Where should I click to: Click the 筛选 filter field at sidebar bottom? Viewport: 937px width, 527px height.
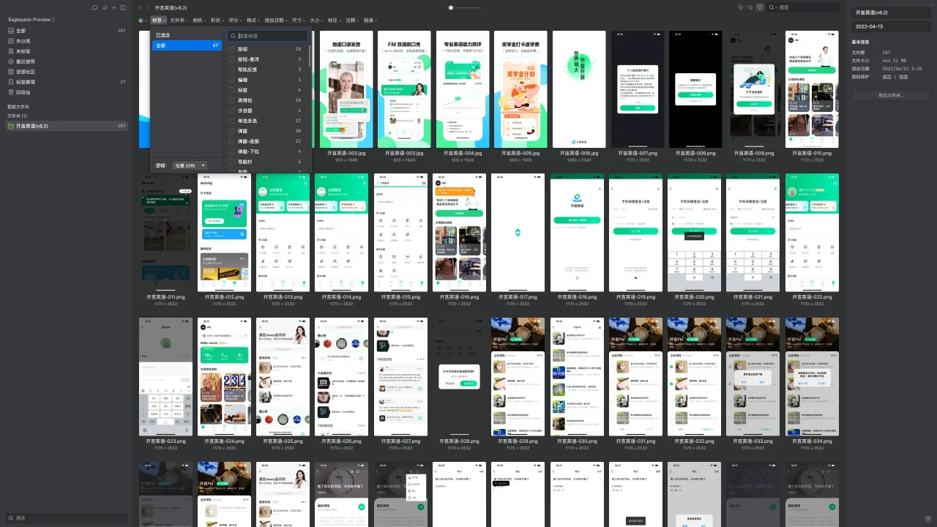[67, 518]
